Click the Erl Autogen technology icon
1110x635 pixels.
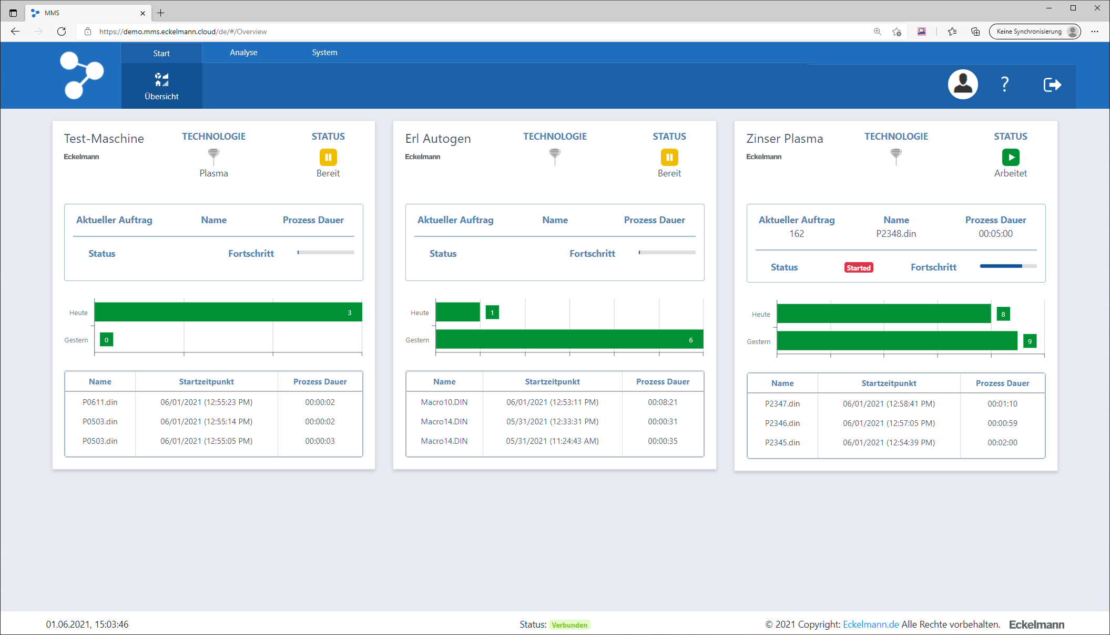(x=555, y=156)
